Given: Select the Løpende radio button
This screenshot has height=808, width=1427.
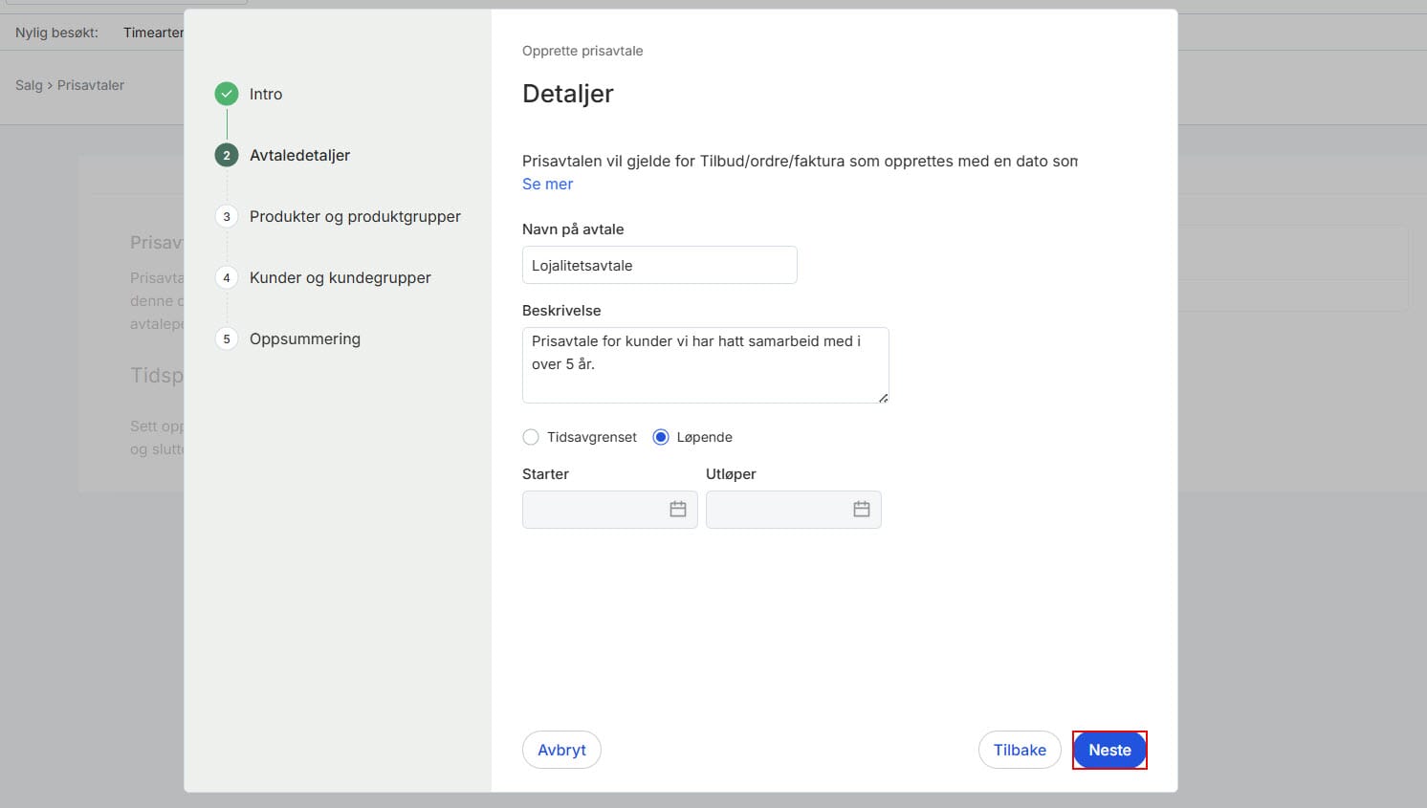Looking at the screenshot, I should point(661,437).
